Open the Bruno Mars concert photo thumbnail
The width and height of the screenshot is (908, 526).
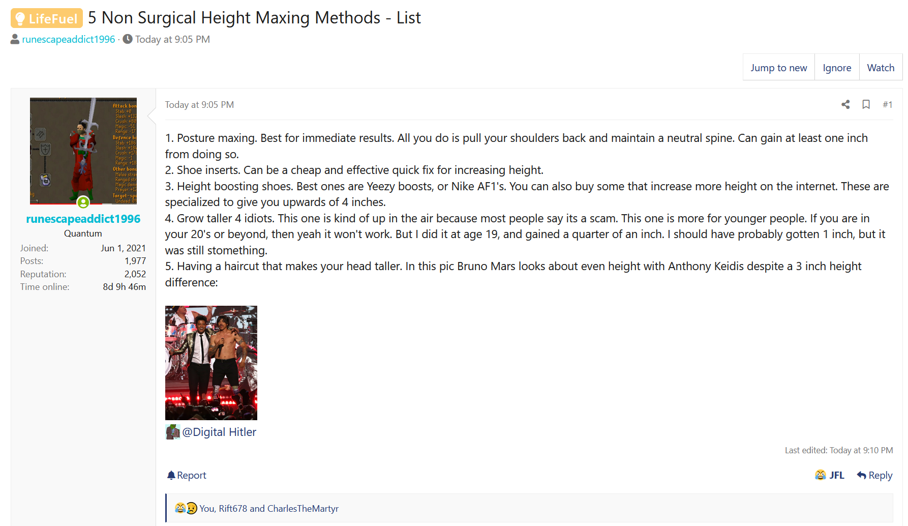[211, 363]
